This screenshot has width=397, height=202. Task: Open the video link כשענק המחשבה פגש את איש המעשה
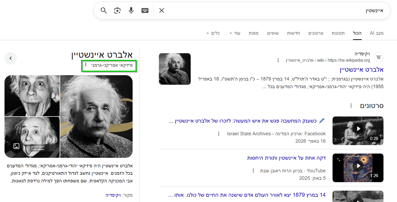[247, 121]
